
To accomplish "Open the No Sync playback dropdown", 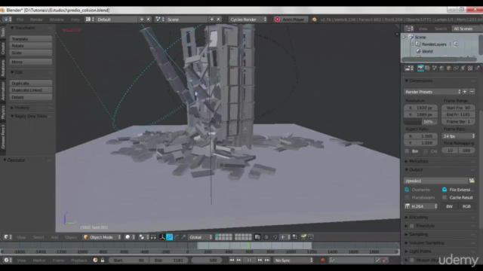I will 294,260.
